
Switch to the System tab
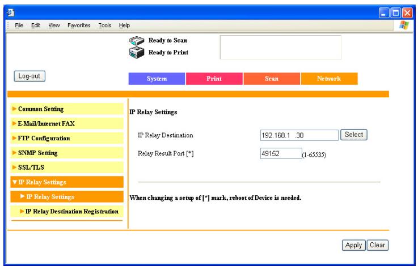(157, 79)
